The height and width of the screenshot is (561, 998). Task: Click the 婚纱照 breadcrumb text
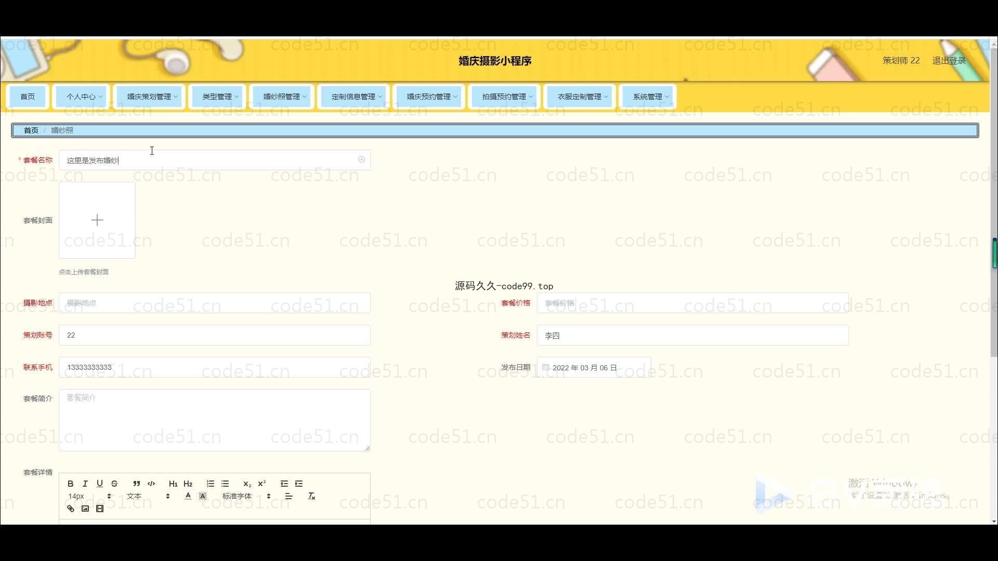(62, 130)
